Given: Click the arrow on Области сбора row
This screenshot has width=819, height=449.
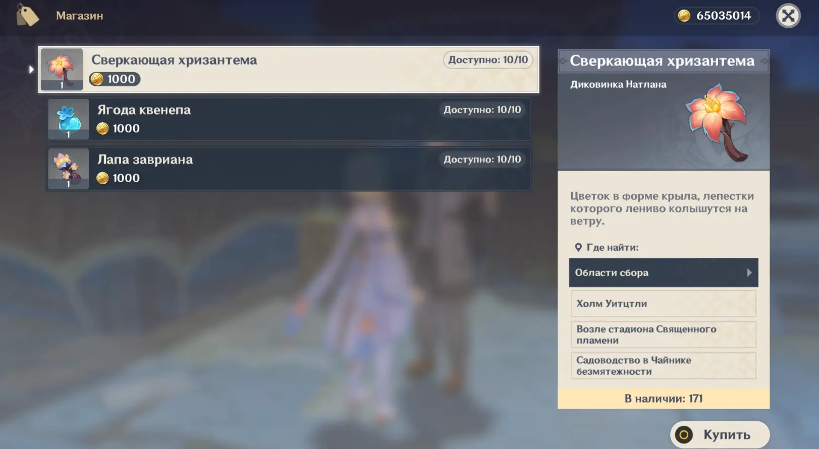Looking at the screenshot, I should tap(749, 272).
